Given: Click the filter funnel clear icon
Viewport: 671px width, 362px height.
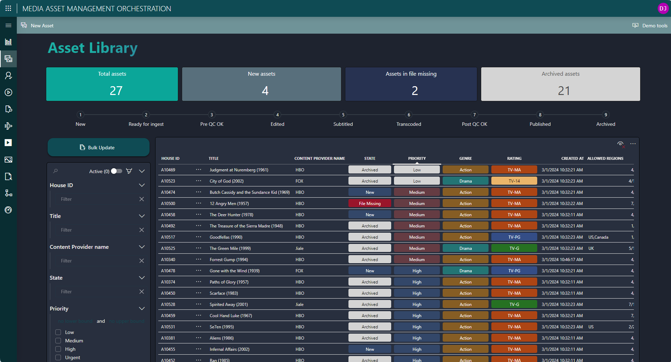Looking at the screenshot, I should point(129,171).
